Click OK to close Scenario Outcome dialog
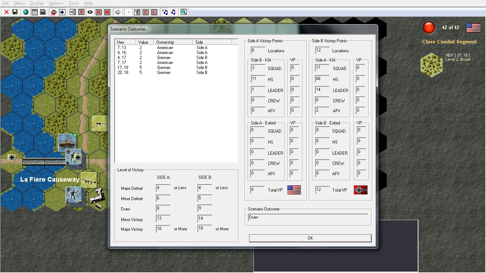Image resolution: width=486 pixels, height=273 pixels. click(x=310, y=238)
